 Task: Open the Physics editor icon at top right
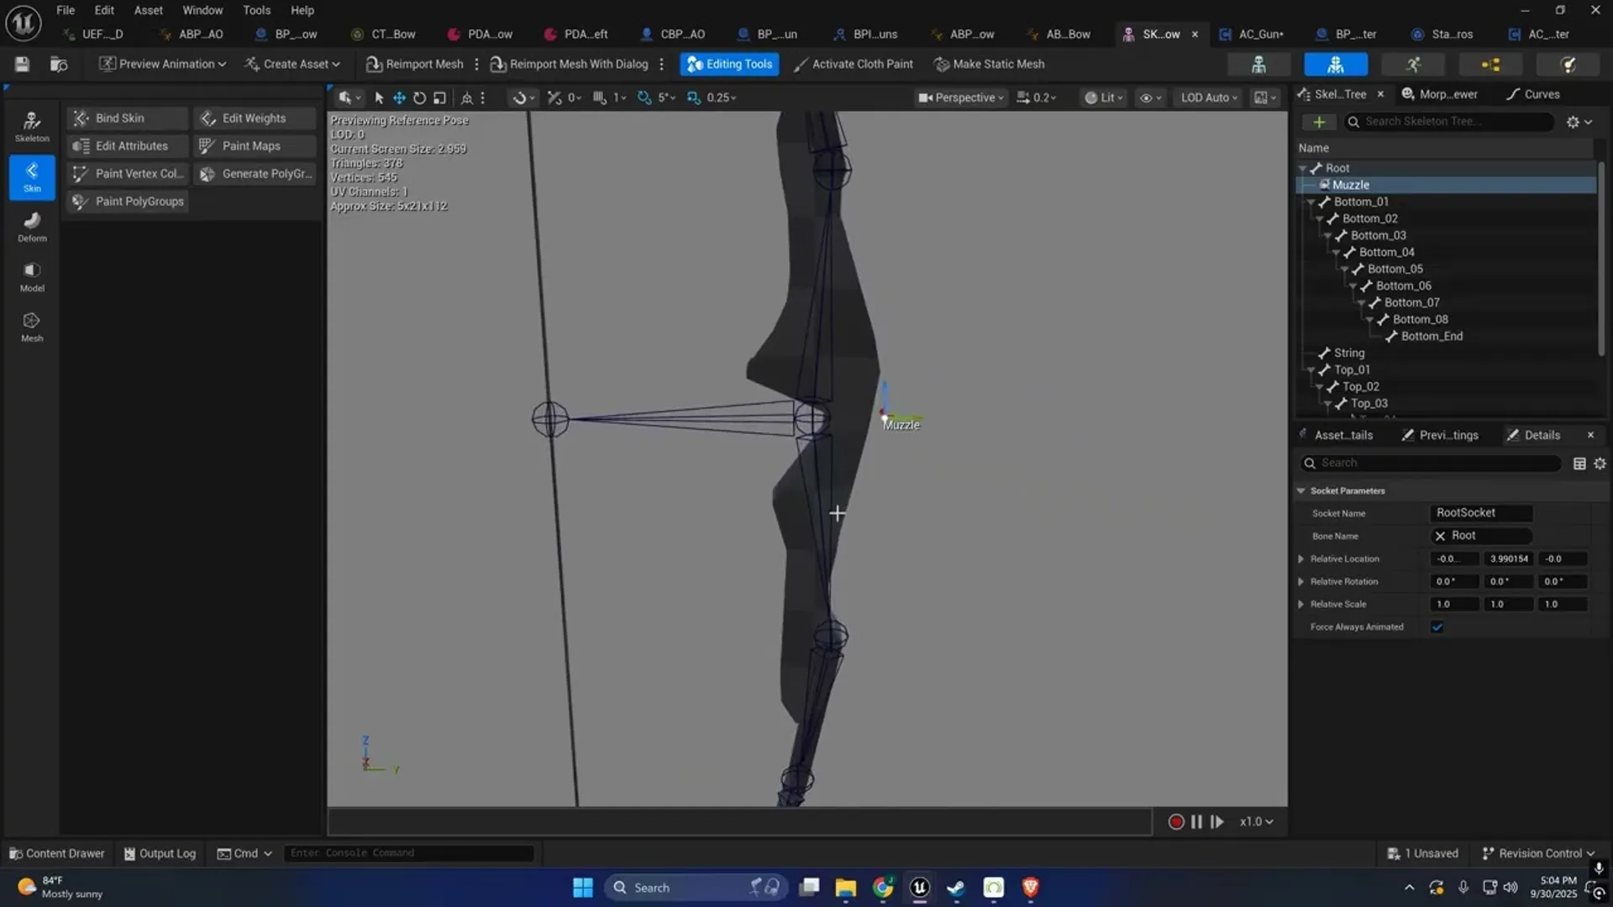(x=1568, y=64)
